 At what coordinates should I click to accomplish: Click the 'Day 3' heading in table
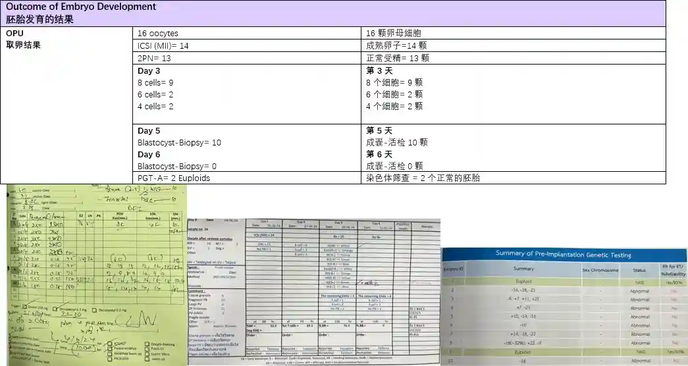pyautogui.click(x=149, y=71)
